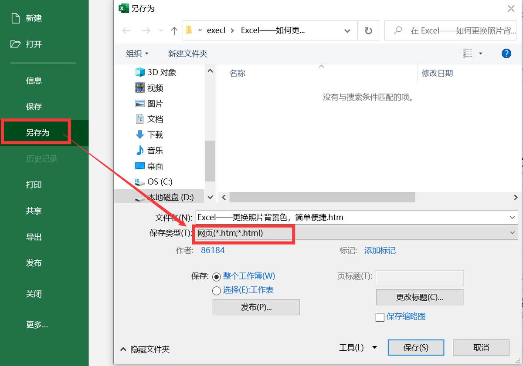Open the 组织 menu

[x=137, y=53]
